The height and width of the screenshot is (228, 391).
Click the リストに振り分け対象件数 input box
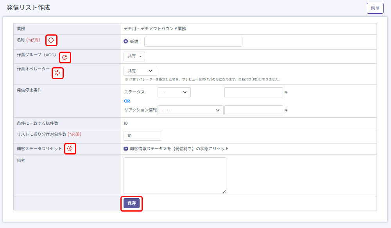coord(143,136)
